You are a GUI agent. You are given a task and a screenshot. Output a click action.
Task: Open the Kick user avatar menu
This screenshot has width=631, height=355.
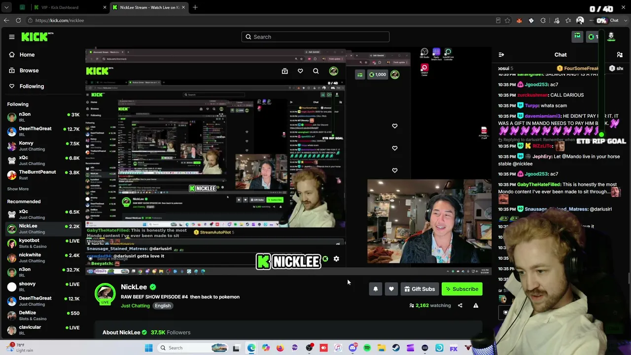[x=611, y=36]
